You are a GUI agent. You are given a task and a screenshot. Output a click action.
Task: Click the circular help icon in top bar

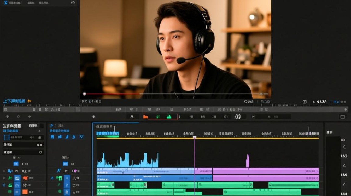(73, 3)
